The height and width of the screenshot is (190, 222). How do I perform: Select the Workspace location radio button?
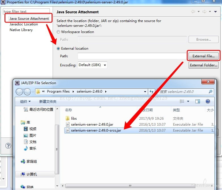[x=58, y=32]
